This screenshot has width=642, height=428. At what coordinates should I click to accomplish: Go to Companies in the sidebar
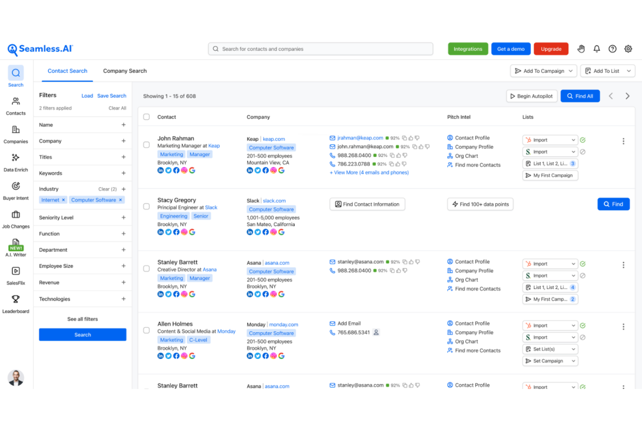point(16,134)
